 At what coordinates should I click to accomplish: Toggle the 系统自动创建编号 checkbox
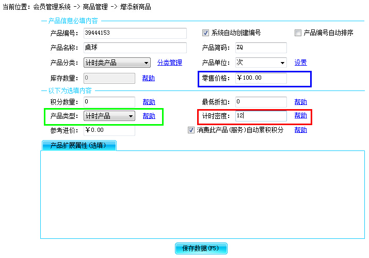pos(206,33)
